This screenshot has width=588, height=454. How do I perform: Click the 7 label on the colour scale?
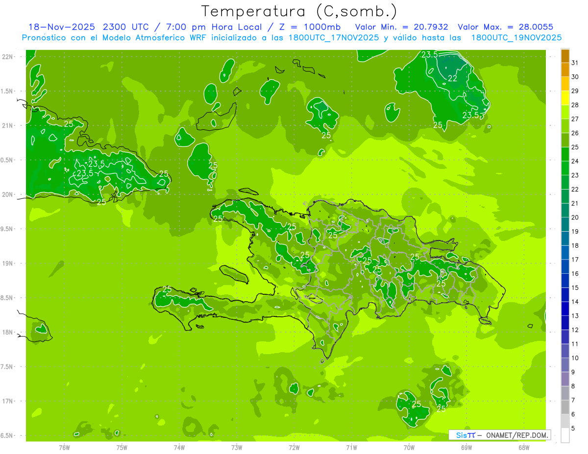click(573, 400)
